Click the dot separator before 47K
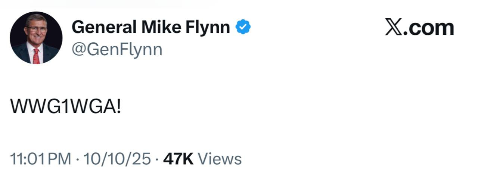This screenshot has width=478, height=183. click(x=157, y=159)
